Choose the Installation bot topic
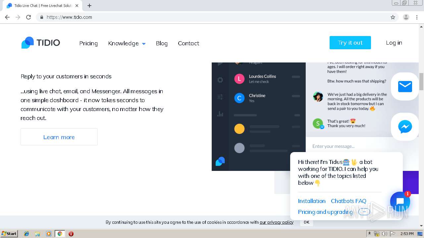 point(312,201)
